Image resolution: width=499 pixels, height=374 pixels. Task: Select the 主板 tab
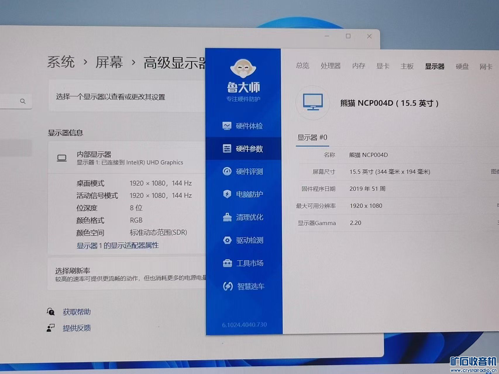(407, 66)
